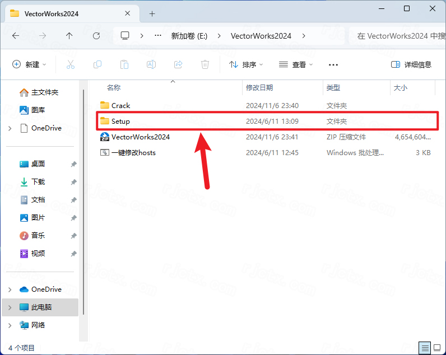
Task: Click the Paste clipboard icon
Action: pyautogui.click(x=124, y=64)
